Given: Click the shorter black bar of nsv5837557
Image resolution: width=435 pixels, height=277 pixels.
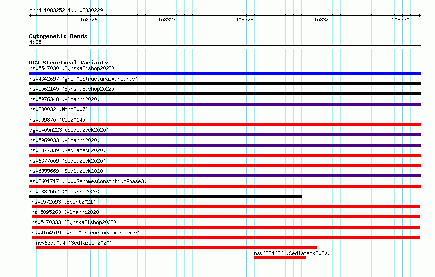Looking at the screenshot, I should tap(165, 196).
